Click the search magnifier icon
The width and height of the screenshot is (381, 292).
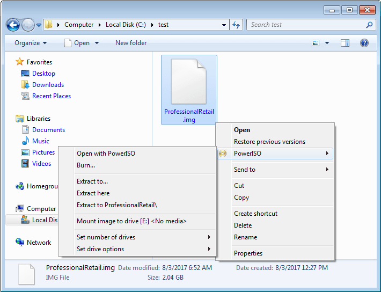tap(369, 25)
